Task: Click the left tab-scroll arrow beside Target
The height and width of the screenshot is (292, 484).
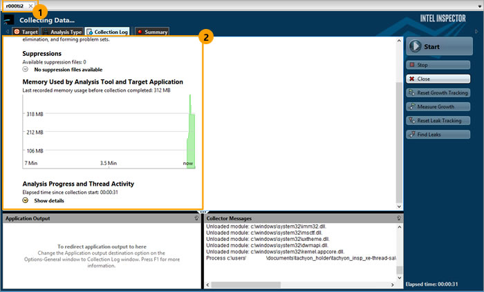Action: coord(7,32)
